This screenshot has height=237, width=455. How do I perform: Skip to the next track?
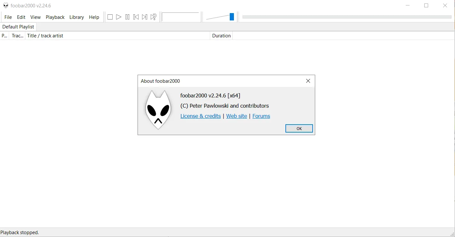coord(145,17)
